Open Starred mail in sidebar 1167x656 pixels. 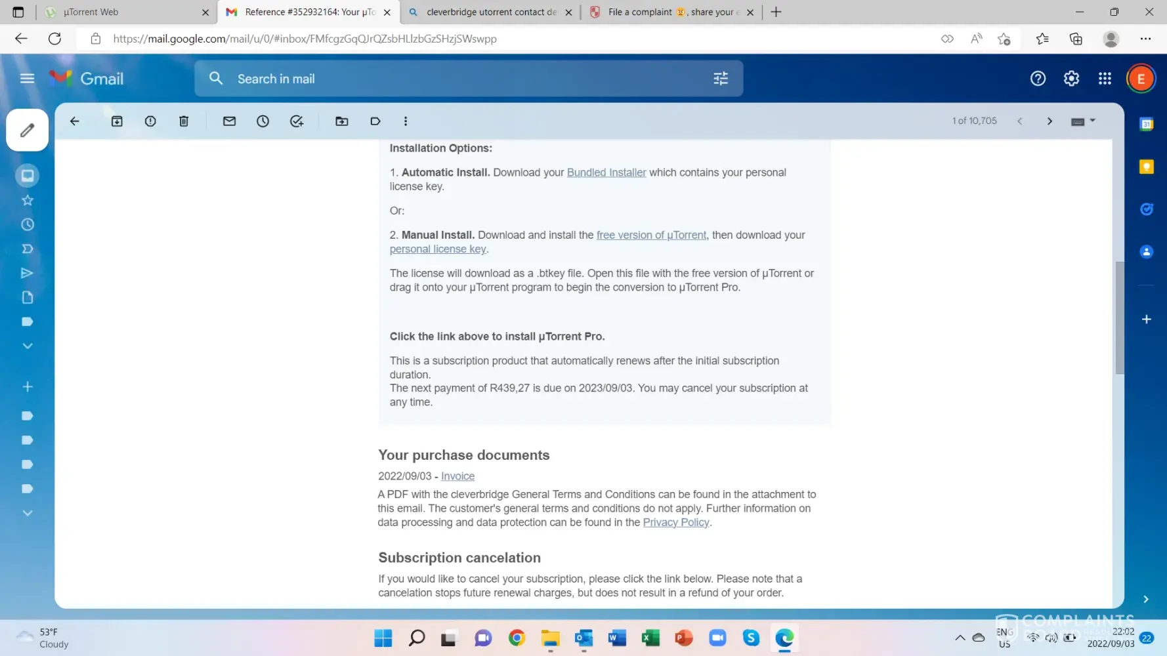pos(28,200)
